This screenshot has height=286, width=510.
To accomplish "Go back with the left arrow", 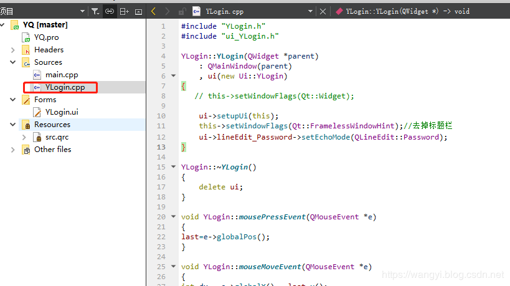I will (x=154, y=12).
